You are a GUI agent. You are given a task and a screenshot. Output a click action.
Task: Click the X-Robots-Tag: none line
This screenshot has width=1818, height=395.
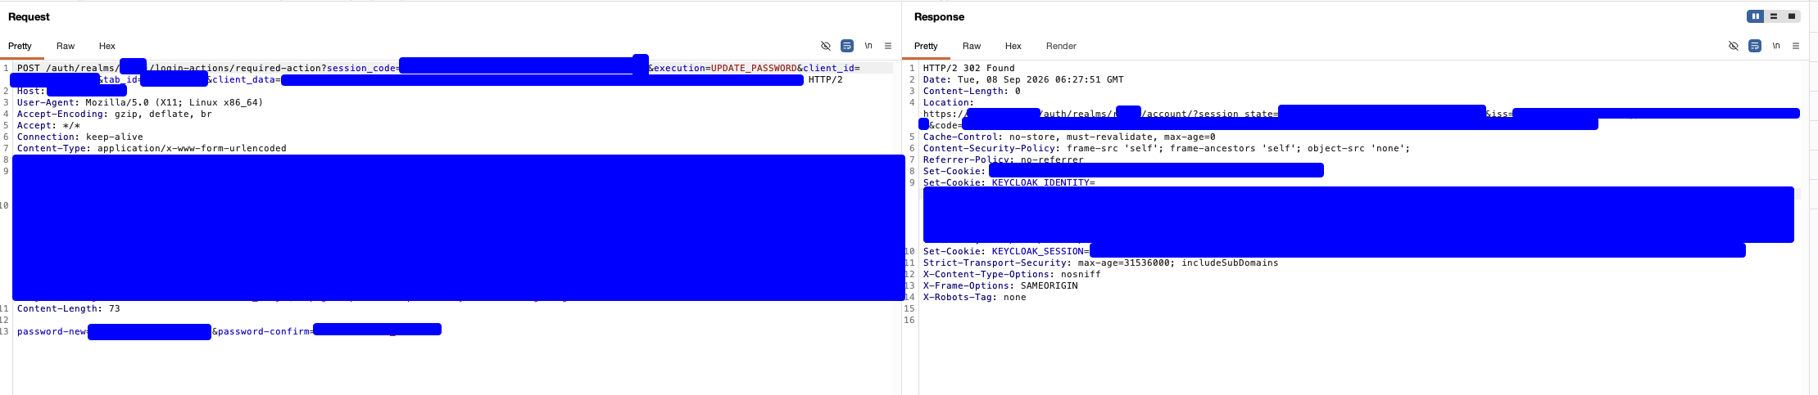[x=975, y=297]
